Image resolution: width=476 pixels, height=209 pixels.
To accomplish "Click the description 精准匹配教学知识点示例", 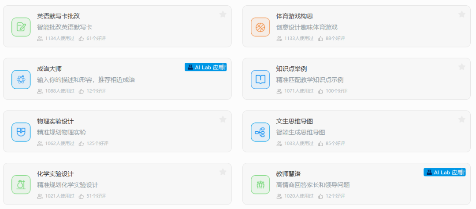I will (x=310, y=80).
